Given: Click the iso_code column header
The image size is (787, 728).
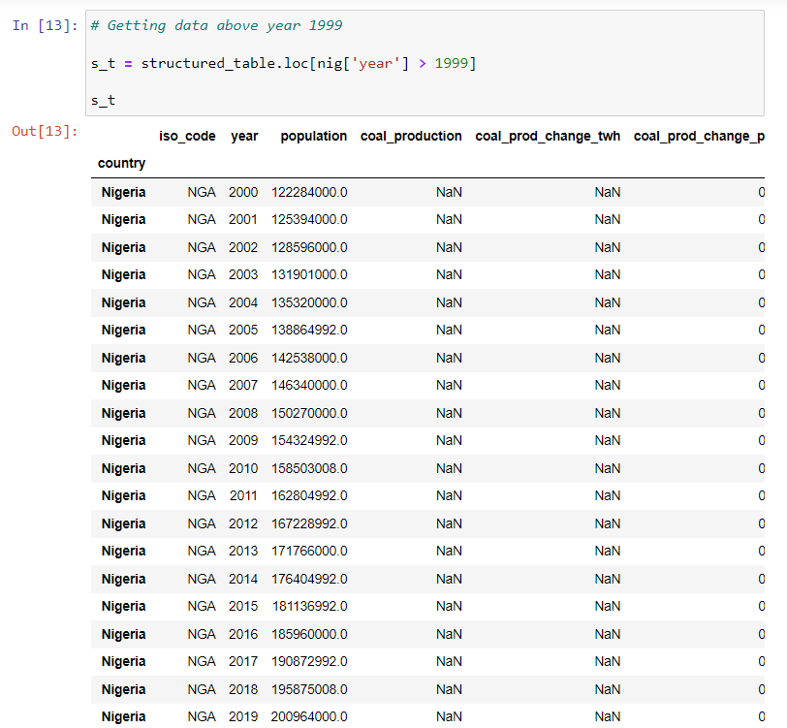Looking at the screenshot, I should click(x=187, y=136).
